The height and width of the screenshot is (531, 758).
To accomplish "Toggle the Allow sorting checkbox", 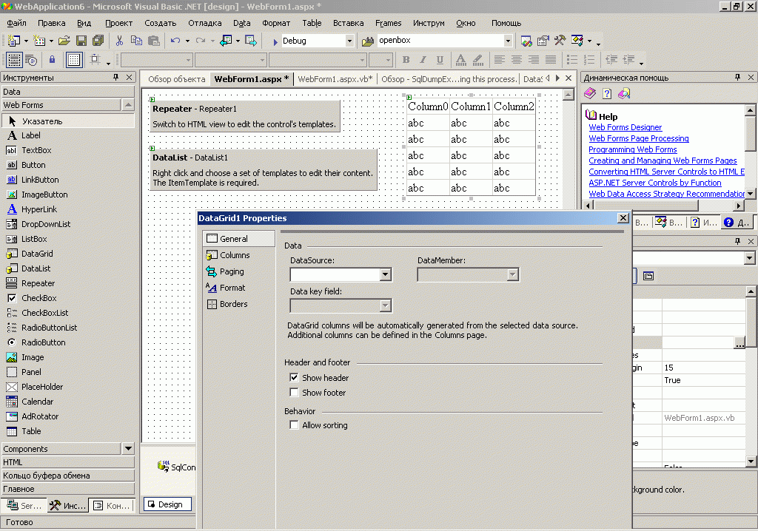I will pos(294,425).
